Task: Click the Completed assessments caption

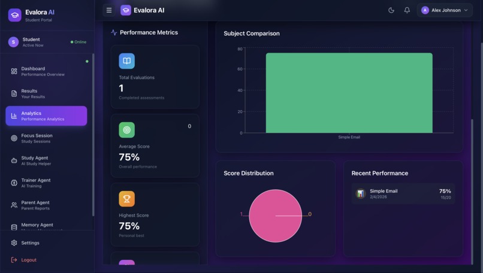Action: point(141,98)
